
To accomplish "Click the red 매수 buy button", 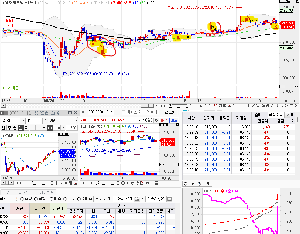I will (x=164, y=120).
